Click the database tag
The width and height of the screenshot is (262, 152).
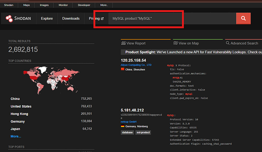(127, 133)
